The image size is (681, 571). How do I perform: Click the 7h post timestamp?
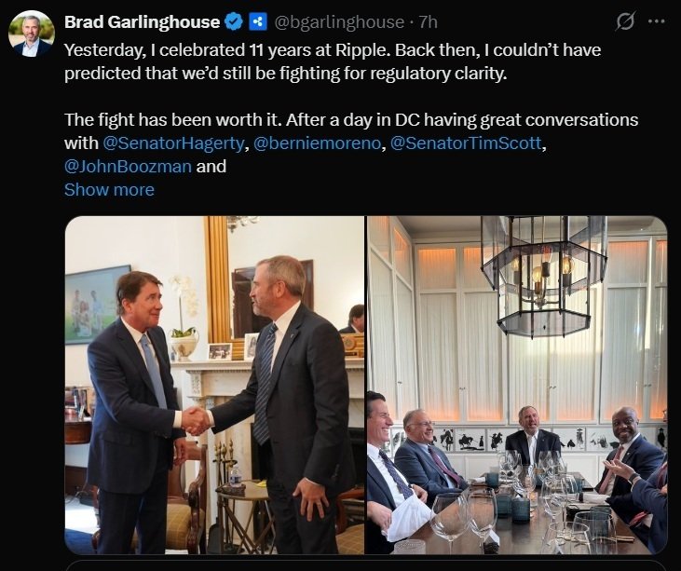coord(428,21)
